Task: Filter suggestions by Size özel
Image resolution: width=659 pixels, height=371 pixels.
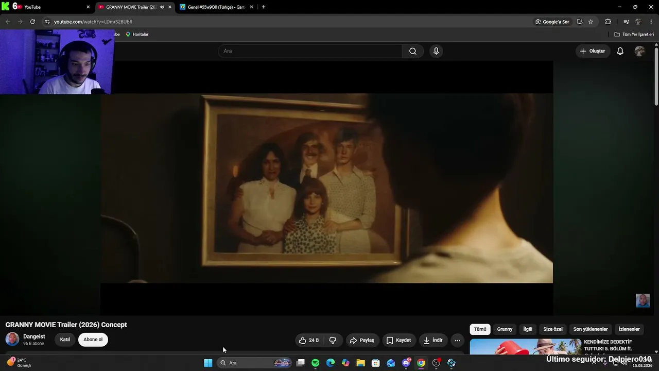Action: click(x=553, y=329)
